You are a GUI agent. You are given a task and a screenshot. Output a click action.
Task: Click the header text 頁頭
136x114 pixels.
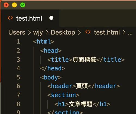click(82, 86)
